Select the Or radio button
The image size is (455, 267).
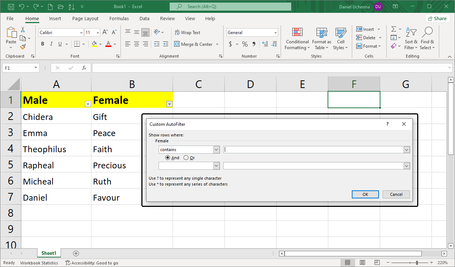(x=186, y=158)
